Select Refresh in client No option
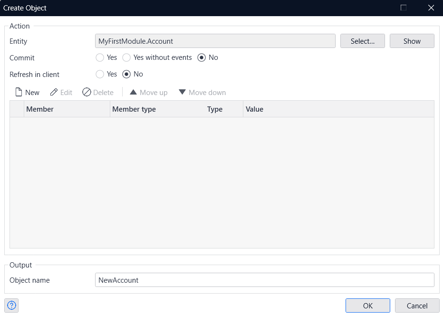 [126, 74]
